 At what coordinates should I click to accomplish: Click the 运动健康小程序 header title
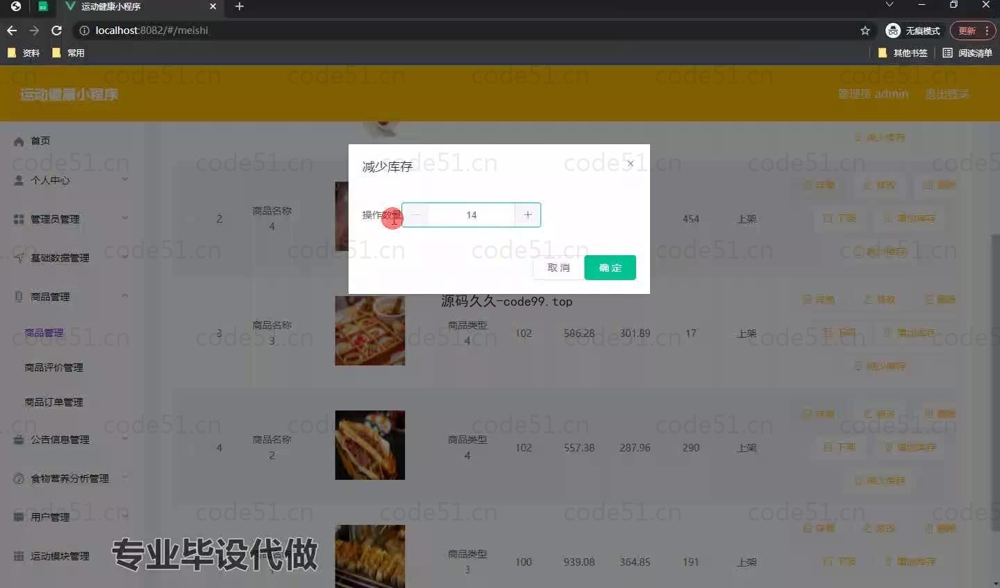pos(69,94)
